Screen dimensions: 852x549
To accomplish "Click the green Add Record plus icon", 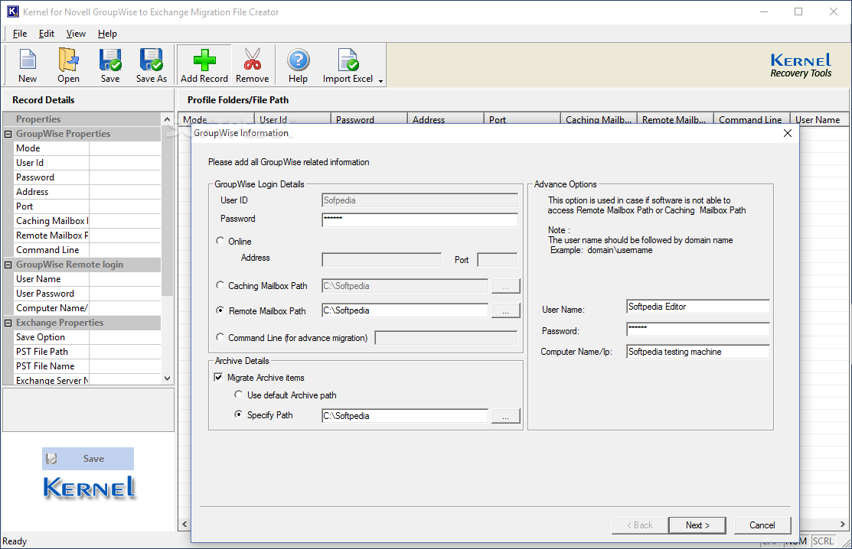I will click(204, 60).
